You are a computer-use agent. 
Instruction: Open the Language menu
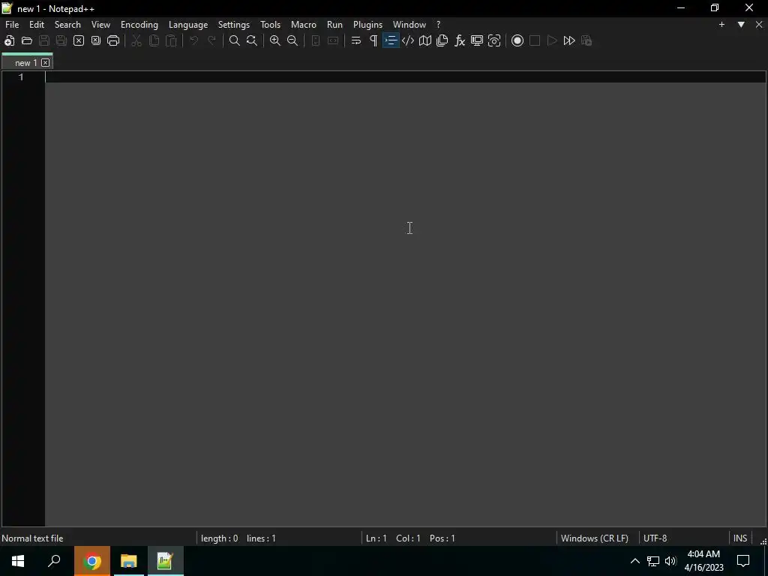point(188,25)
